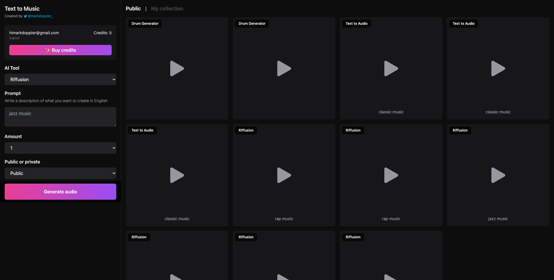Play the classic music Text to Audio track

391,68
